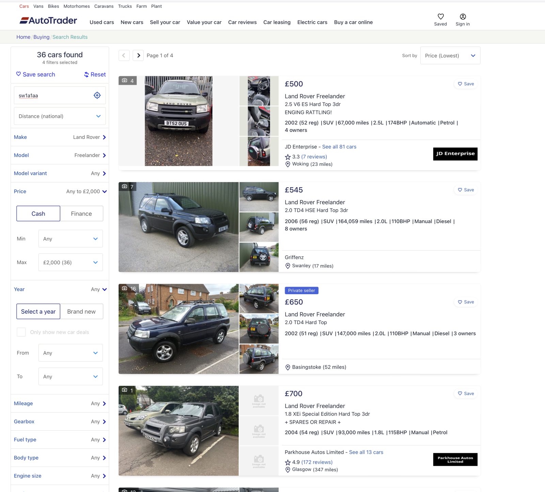Choose the Select a year option
The image size is (545, 492).
click(x=38, y=312)
